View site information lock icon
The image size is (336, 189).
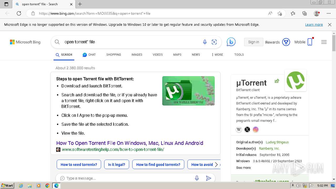(x=33, y=13)
